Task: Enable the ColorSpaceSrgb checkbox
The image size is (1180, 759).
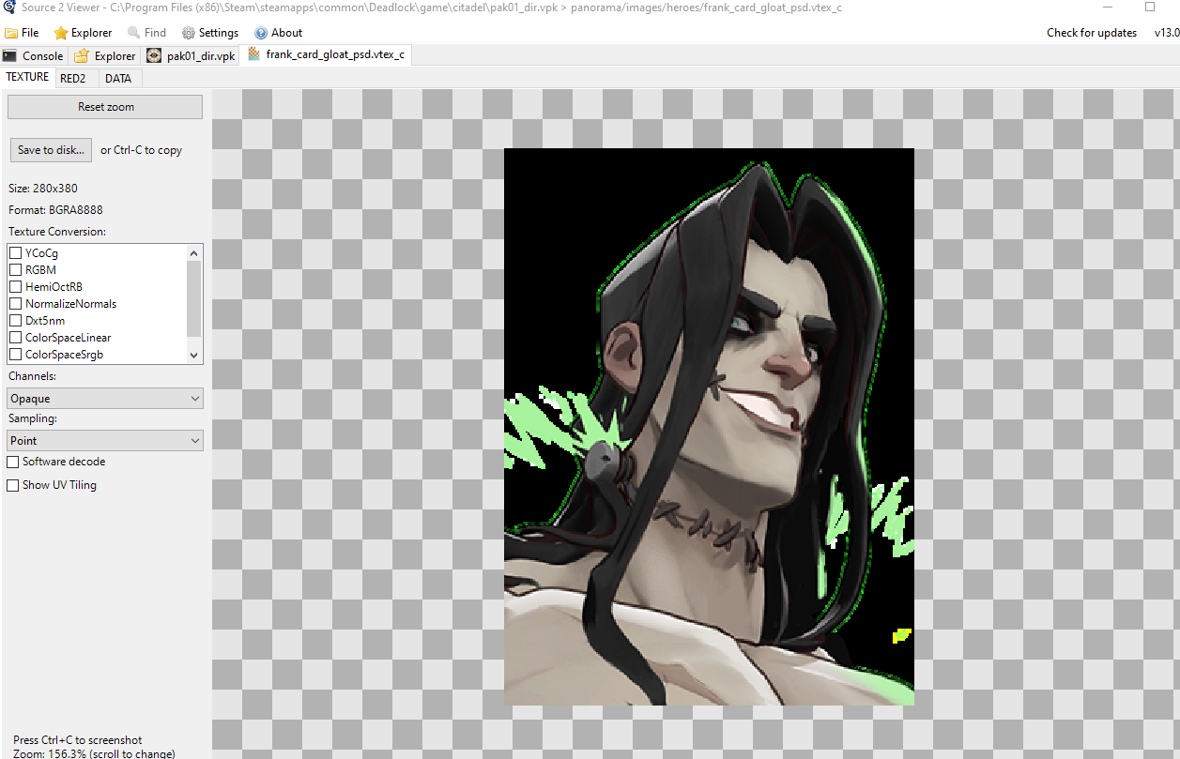Action: 16,355
